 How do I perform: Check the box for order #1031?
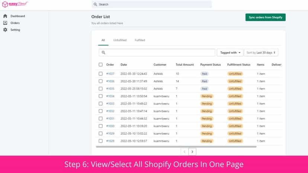point(100,118)
